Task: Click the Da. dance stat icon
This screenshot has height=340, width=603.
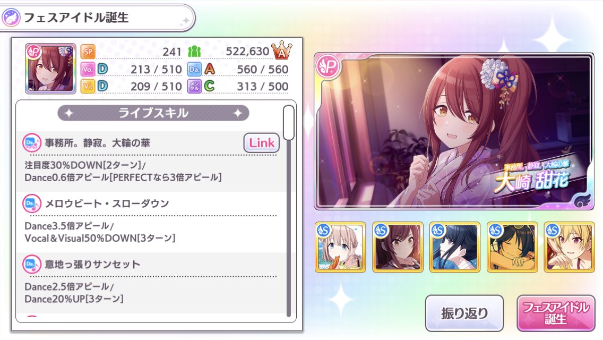Action: click(x=195, y=69)
